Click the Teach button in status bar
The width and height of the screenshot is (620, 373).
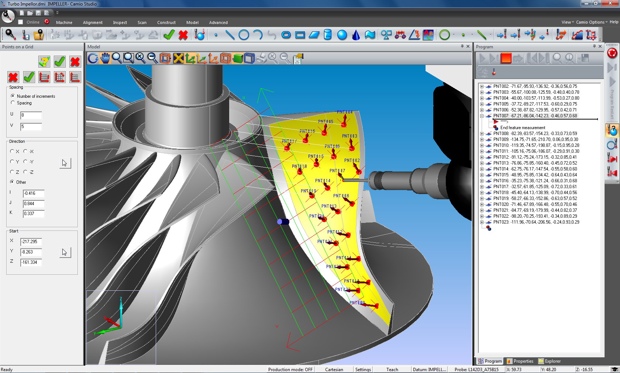tap(392, 369)
